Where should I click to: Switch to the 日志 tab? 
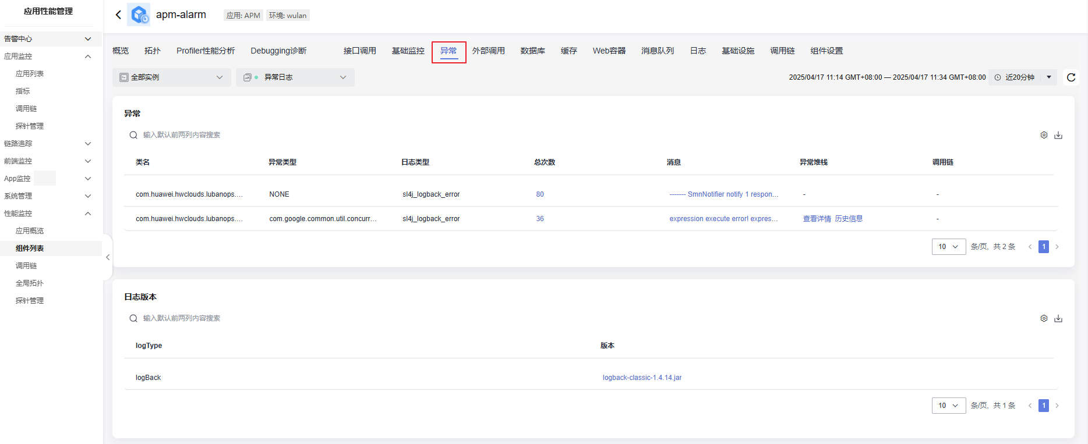pos(698,51)
